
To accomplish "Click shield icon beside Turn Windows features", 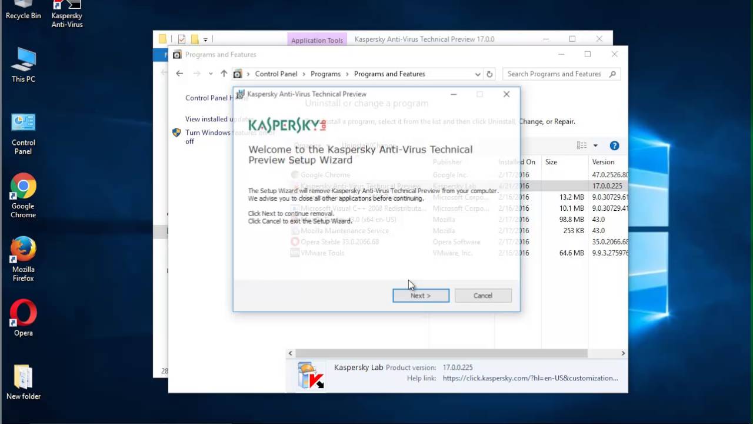I will 176,132.
